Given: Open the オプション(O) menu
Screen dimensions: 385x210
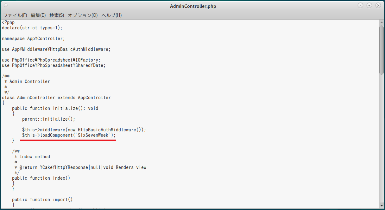Looking at the screenshot, I should pyautogui.click(x=83, y=15).
